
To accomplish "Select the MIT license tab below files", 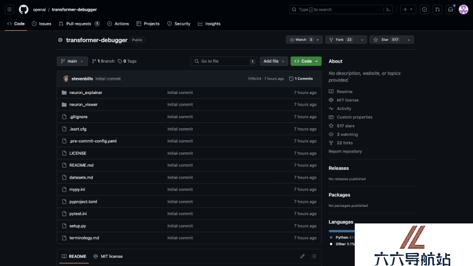I will pos(108,257).
